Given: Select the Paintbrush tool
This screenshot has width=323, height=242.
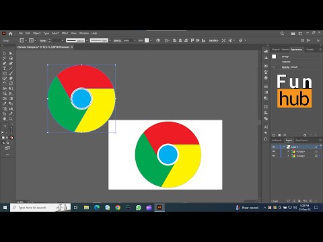Looking at the screenshot, I should tap(11, 73).
